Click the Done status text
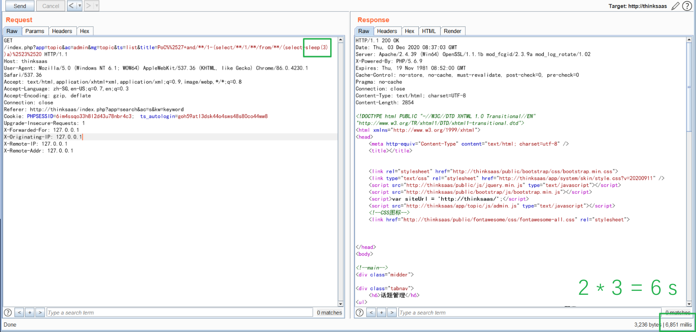The height and width of the screenshot is (332, 696). [10, 325]
